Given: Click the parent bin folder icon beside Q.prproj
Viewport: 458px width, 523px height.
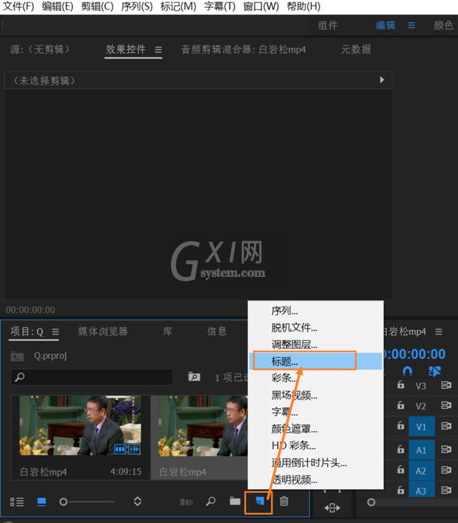Looking at the screenshot, I should [17, 356].
